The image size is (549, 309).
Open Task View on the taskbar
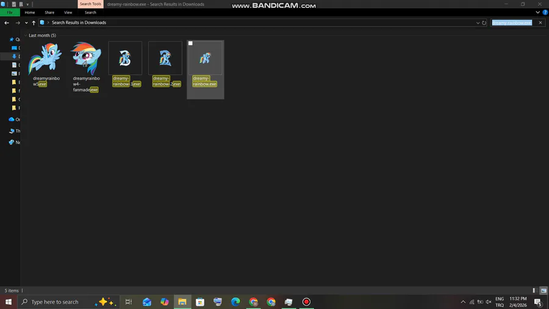[129, 302]
